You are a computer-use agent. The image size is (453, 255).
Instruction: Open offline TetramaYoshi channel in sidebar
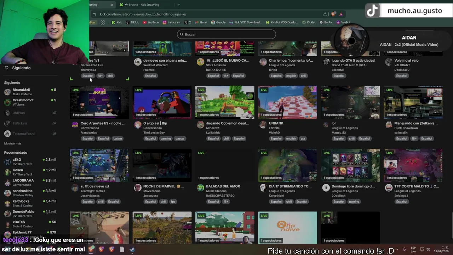pos(30,134)
